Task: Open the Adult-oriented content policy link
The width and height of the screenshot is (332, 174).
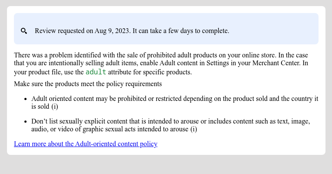Action: (85, 144)
